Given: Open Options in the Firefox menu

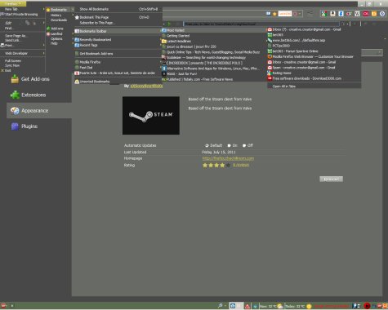Looking at the screenshot, I should click(x=56, y=39).
